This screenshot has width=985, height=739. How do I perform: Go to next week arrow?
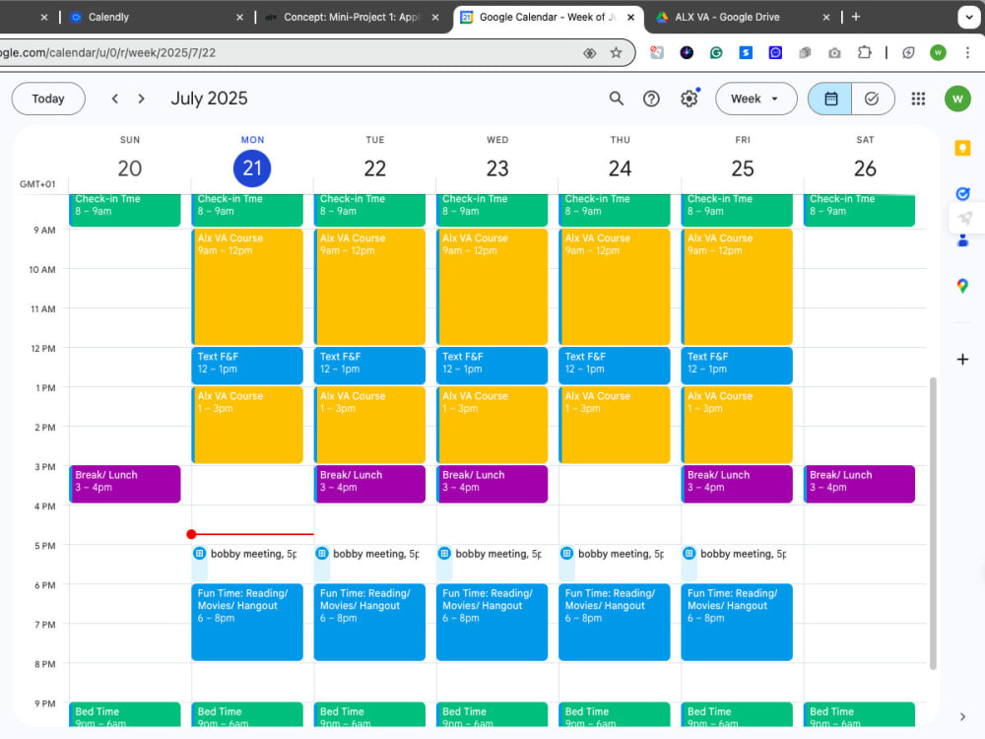pos(141,99)
